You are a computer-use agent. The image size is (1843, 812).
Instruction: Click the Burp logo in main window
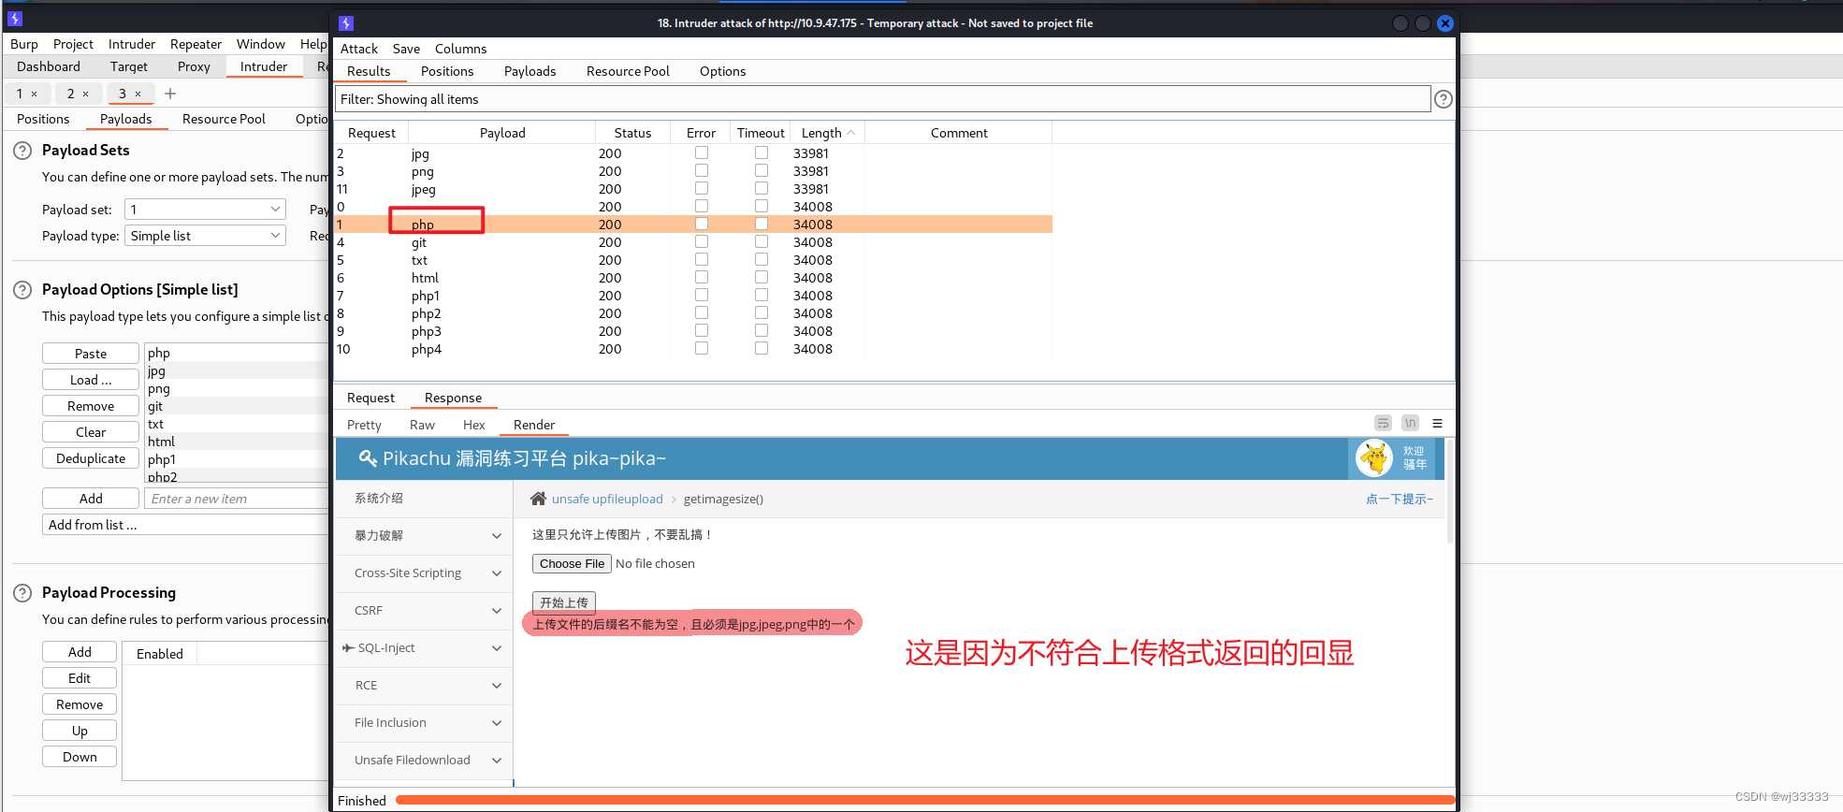pos(15,18)
